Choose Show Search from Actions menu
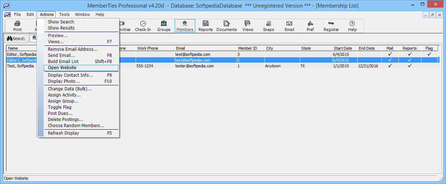446x184 pixels. (x=81, y=22)
